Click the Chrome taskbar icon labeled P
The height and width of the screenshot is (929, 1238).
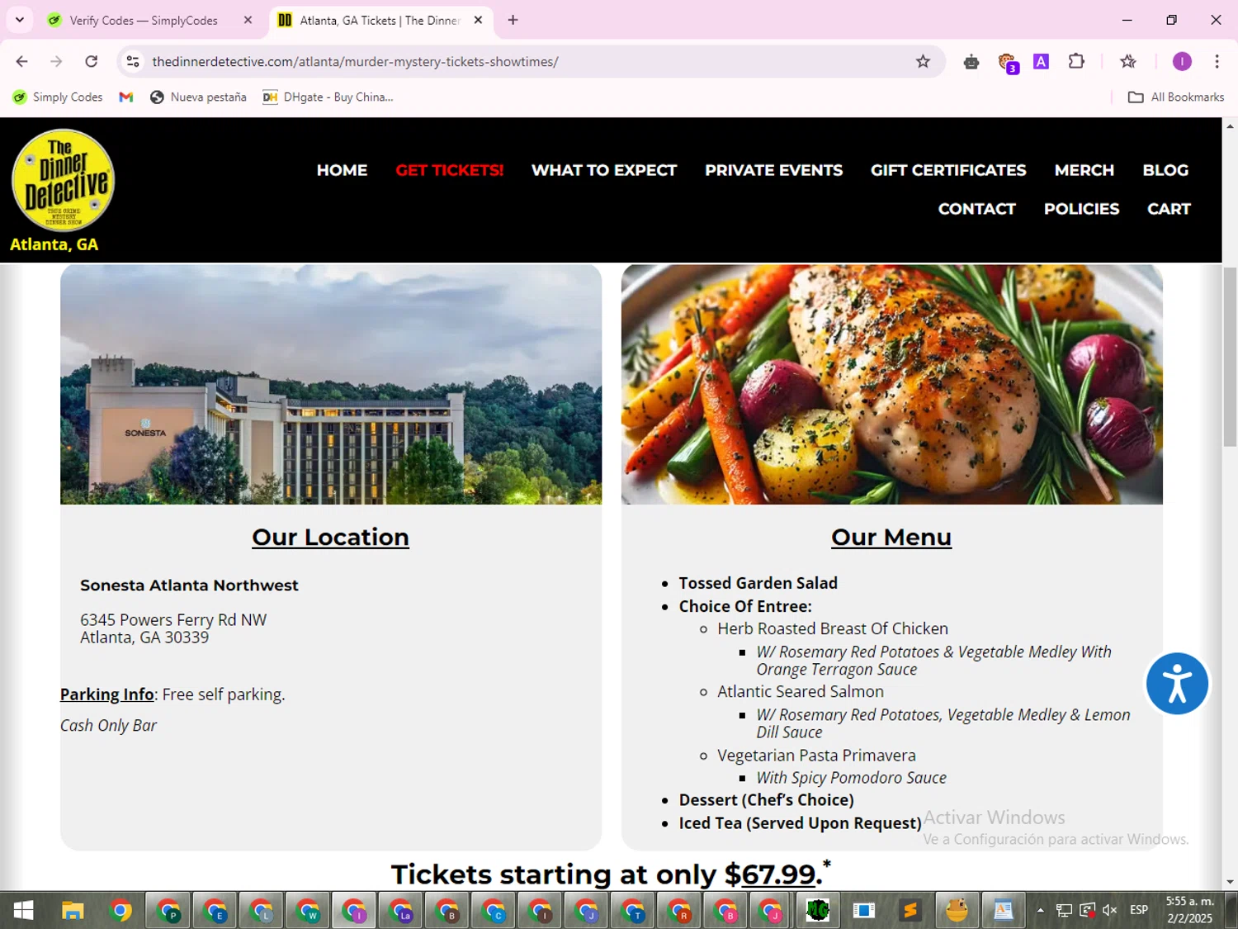click(168, 910)
